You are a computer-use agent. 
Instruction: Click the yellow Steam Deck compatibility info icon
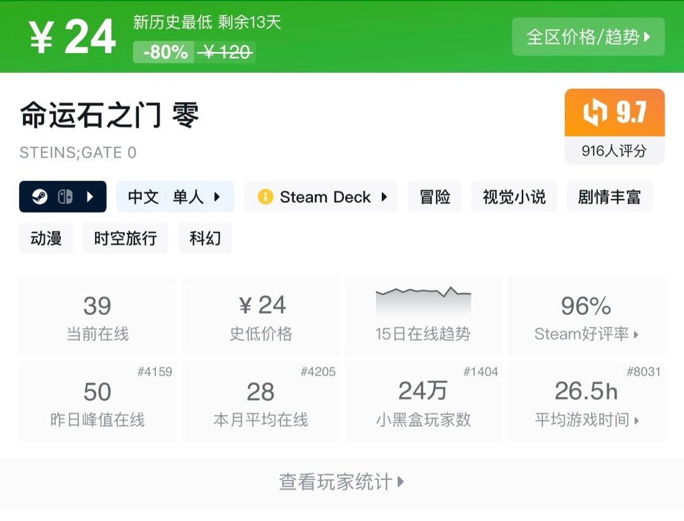(x=265, y=197)
